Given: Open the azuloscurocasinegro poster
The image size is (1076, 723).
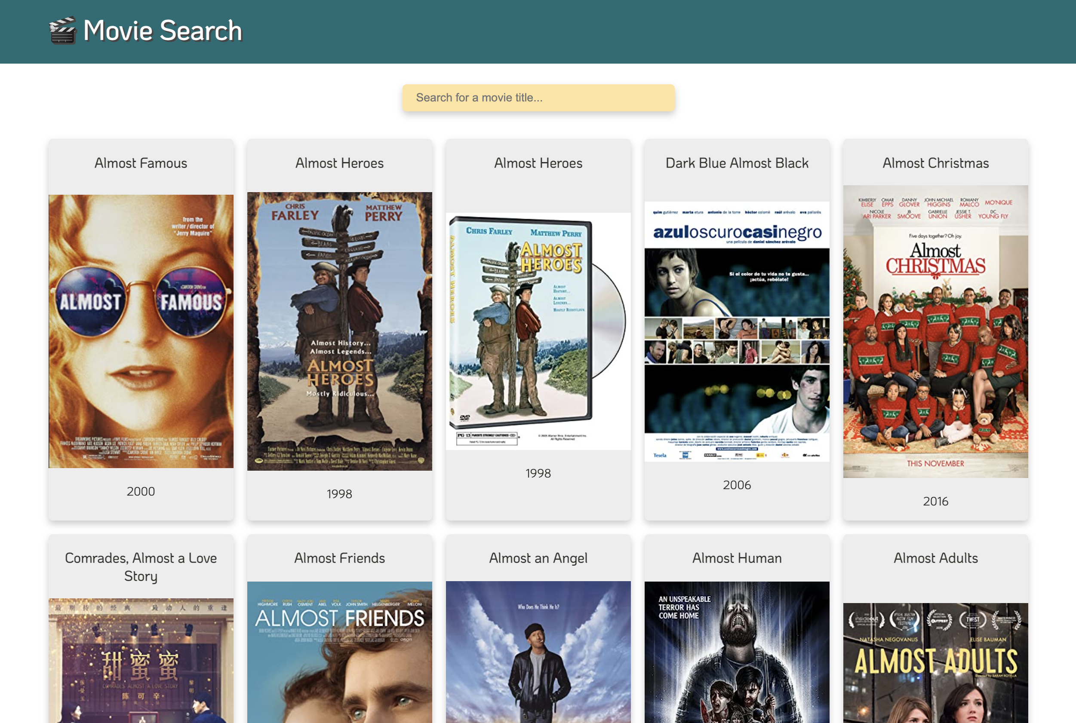Looking at the screenshot, I should coord(737,331).
